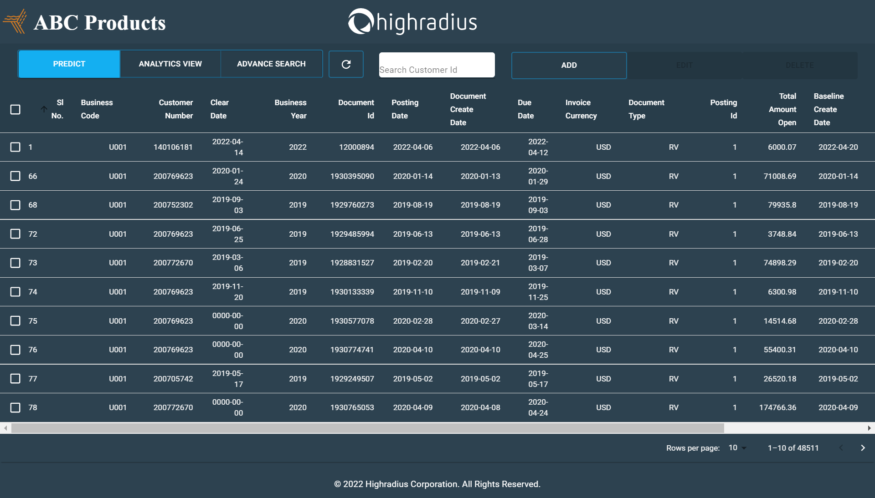Image resolution: width=875 pixels, height=498 pixels.
Task: Open the Rows per page dropdown
Action: 737,448
